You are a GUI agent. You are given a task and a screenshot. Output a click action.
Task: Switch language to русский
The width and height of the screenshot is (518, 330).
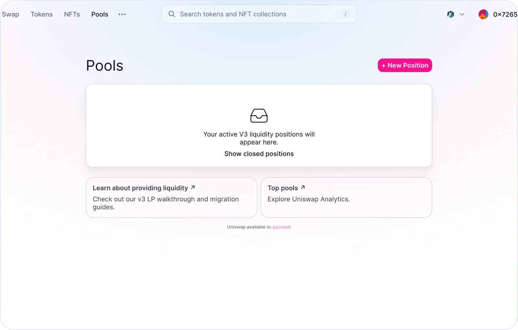(282, 227)
